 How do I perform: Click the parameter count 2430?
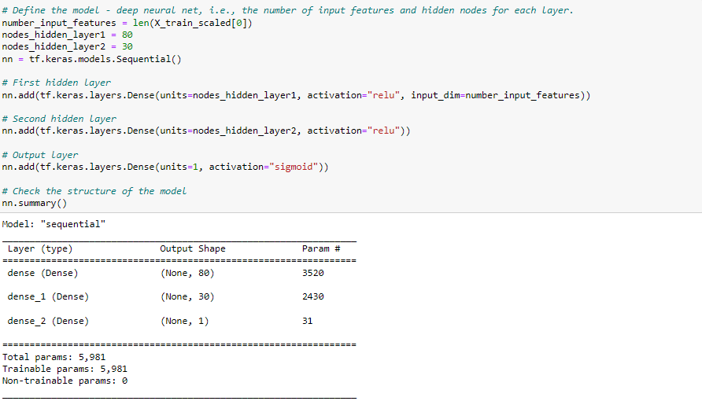313,297
